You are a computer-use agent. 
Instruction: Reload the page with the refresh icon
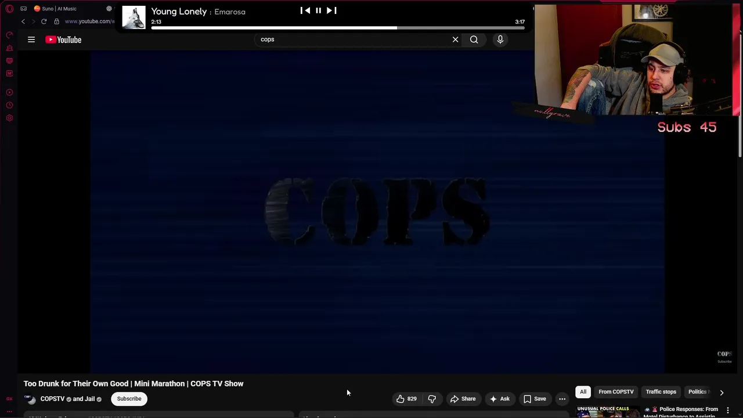coord(44,21)
